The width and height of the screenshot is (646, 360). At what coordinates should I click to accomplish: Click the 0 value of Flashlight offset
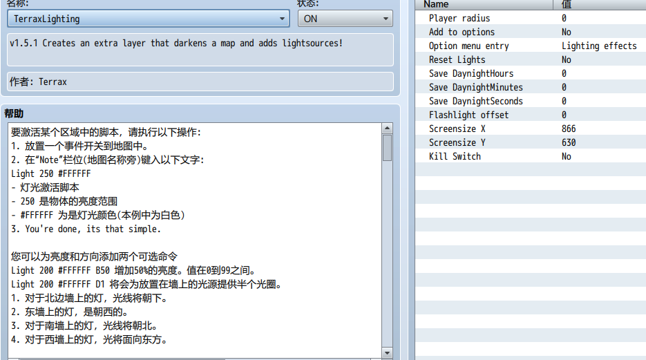564,115
